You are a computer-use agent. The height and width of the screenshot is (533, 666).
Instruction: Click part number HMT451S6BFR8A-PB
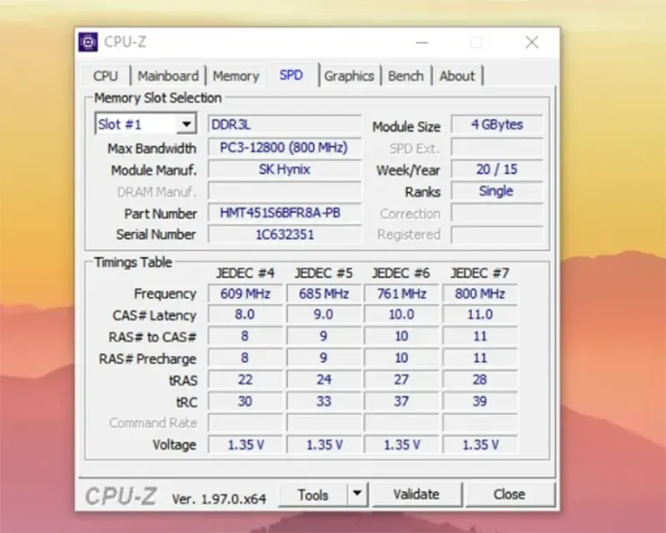pyautogui.click(x=285, y=213)
